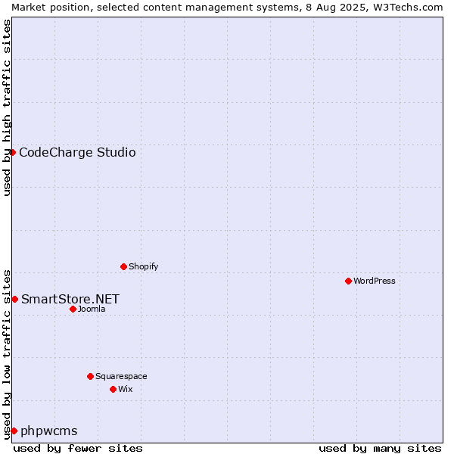Select the Shopify label text
This screenshot has height=454, width=454.
pyautogui.click(x=144, y=266)
